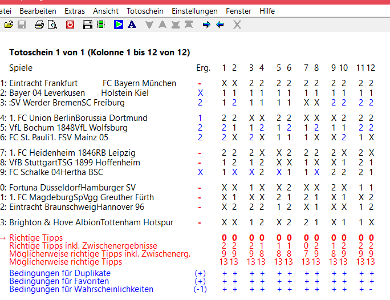390x300 pixels.
Task: Click the gray move-to-top arrow icon
Action: tap(189, 25)
